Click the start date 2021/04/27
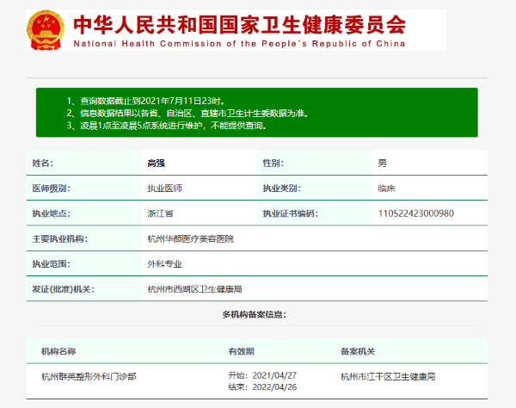 click(x=274, y=375)
